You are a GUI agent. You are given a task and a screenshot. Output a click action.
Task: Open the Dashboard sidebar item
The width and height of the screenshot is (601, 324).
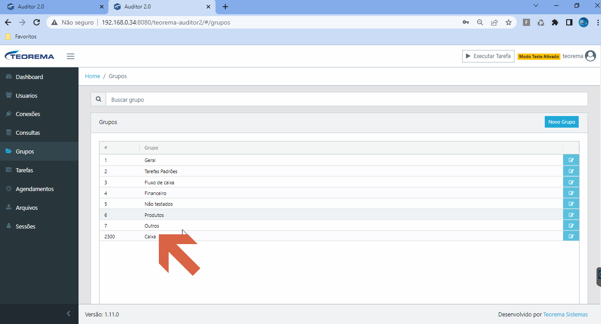tap(39, 77)
